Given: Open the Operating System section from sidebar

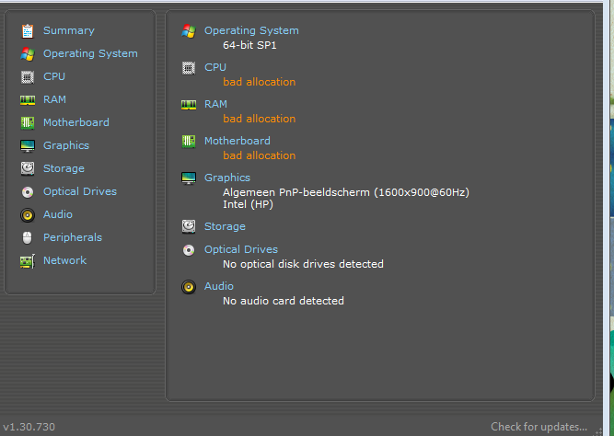Looking at the screenshot, I should tap(90, 53).
